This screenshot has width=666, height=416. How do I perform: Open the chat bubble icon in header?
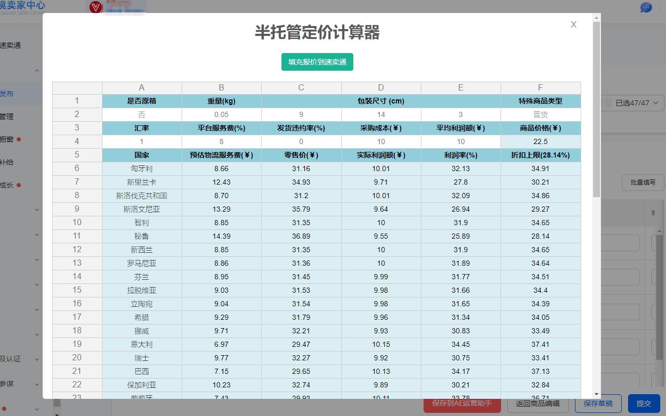tap(646, 7)
